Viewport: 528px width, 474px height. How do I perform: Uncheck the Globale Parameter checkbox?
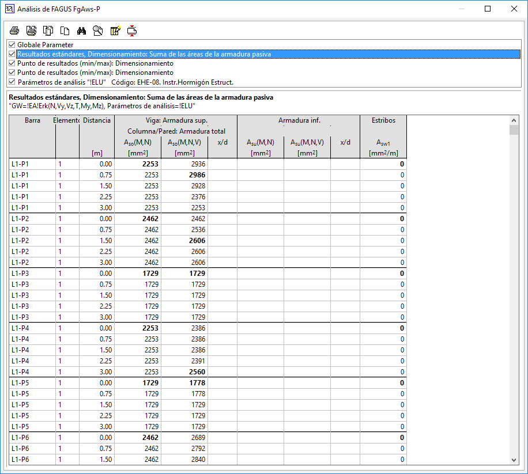(12, 45)
